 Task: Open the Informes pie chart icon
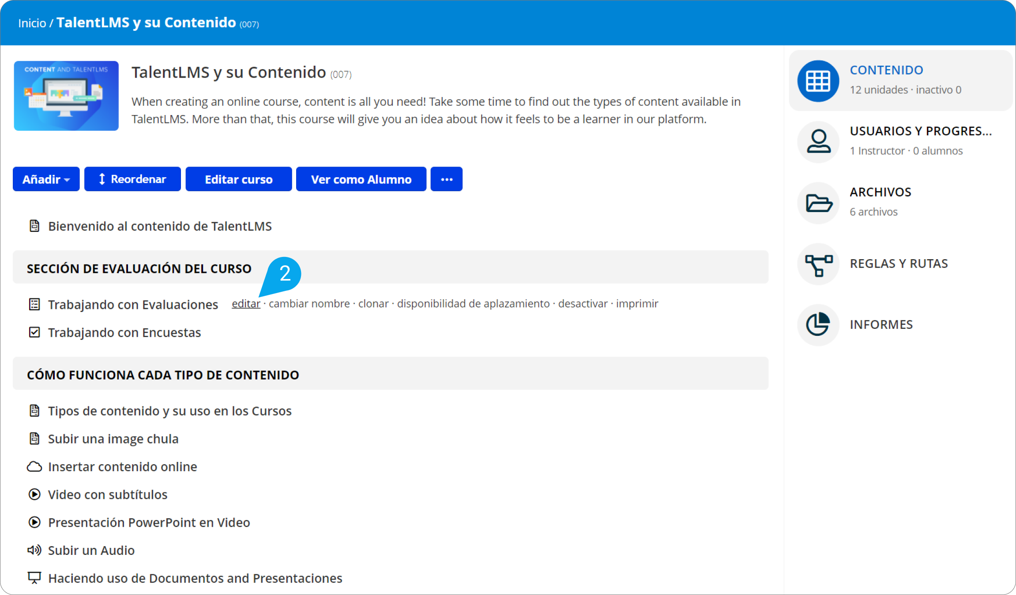coord(818,325)
